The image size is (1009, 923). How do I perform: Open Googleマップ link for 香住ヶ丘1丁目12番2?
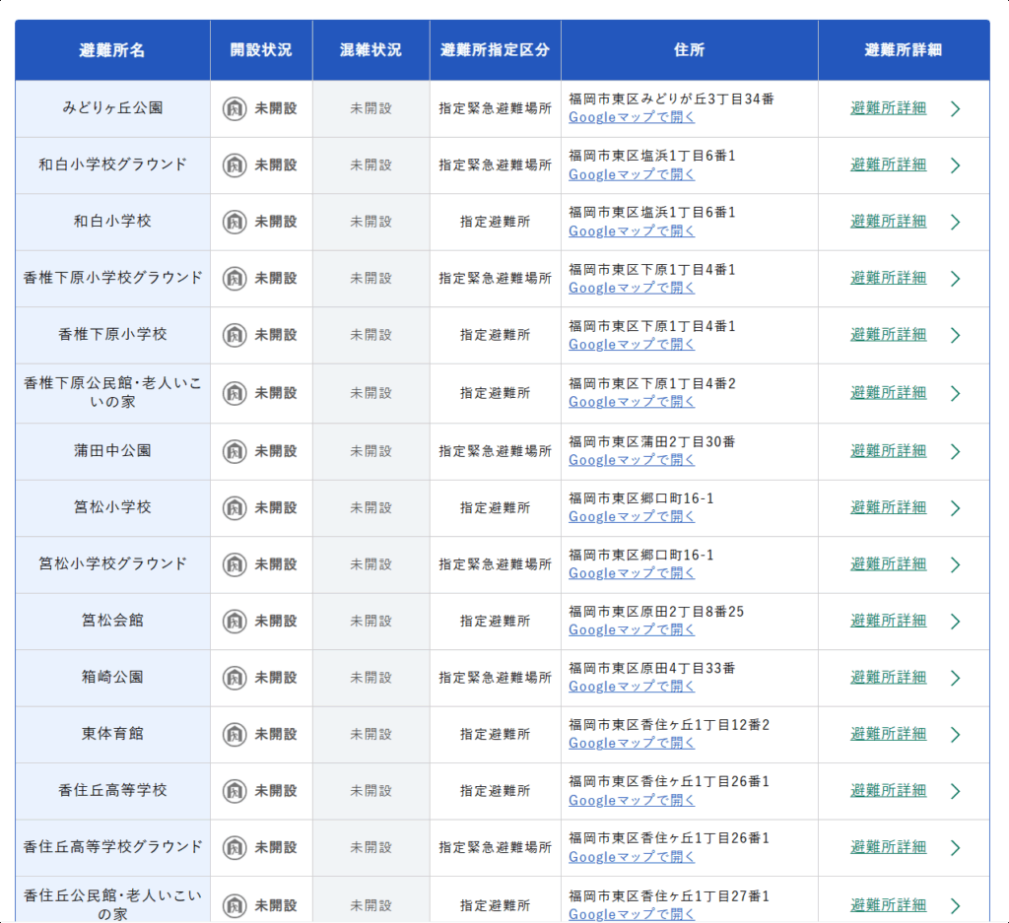coord(632,744)
